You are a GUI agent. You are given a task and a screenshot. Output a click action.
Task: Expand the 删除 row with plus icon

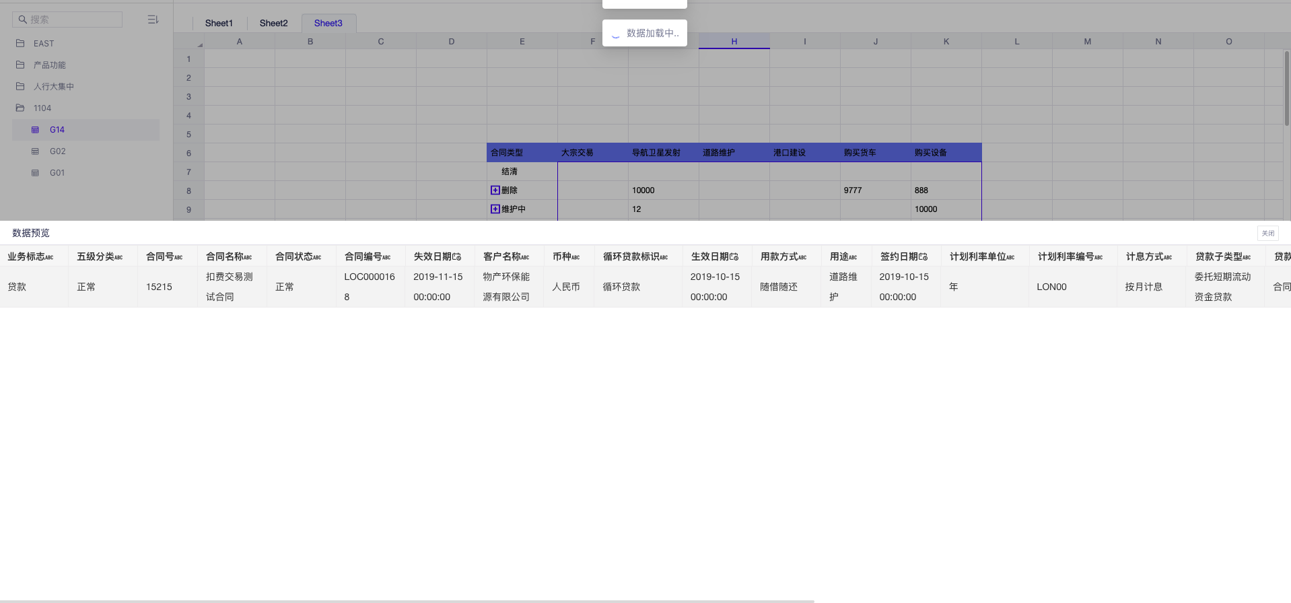click(x=495, y=190)
